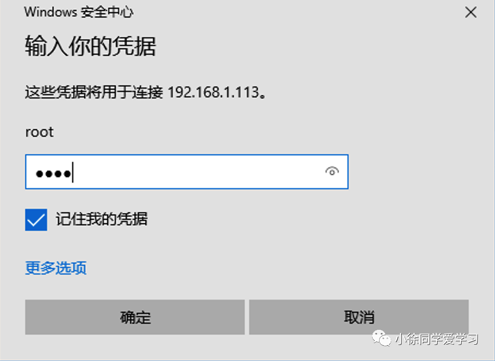Focus the password input field
This screenshot has width=495, height=361.
point(186,172)
